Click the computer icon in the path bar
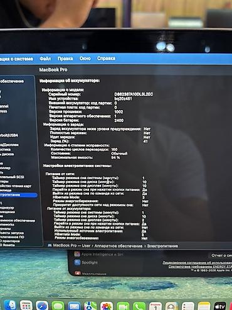The height and width of the screenshot is (310, 232). coord(50,245)
